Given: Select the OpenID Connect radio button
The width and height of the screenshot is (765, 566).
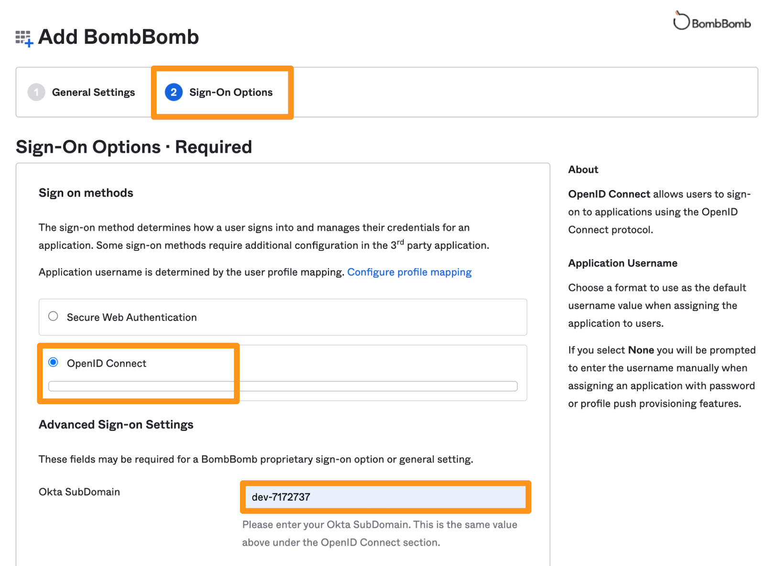Looking at the screenshot, I should click(x=53, y=362).
